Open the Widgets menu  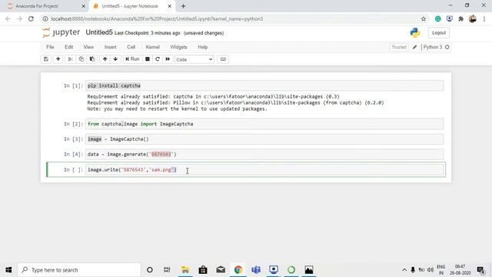point(178,47)
